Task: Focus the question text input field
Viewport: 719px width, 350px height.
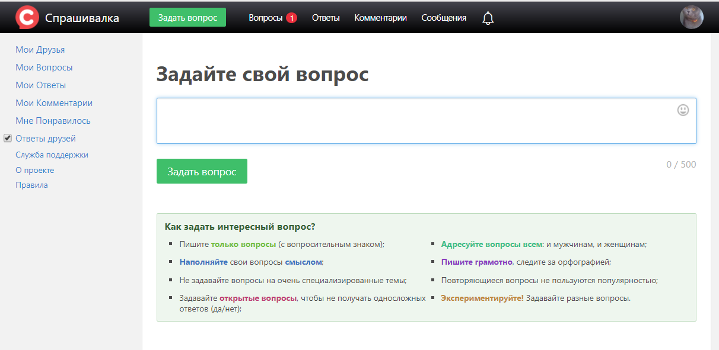Action: pos(415,121)
